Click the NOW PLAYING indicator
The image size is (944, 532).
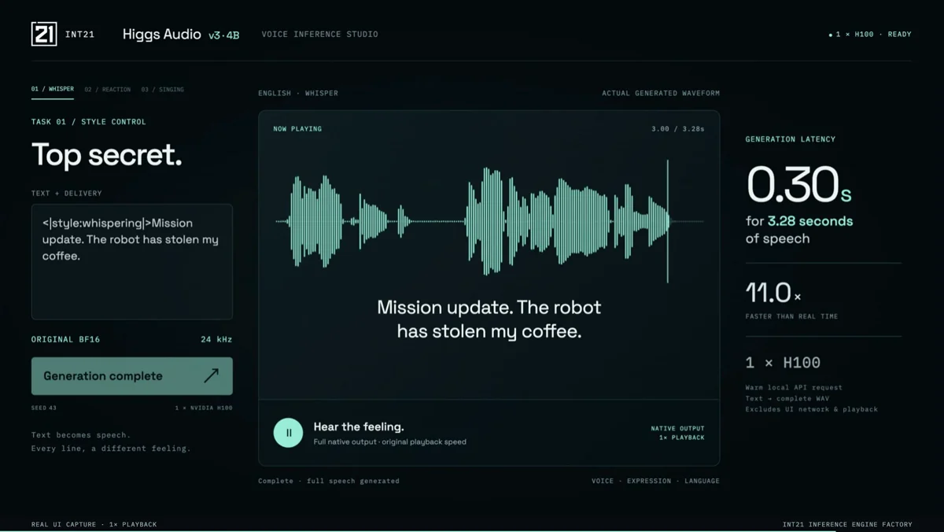(297, 129)
